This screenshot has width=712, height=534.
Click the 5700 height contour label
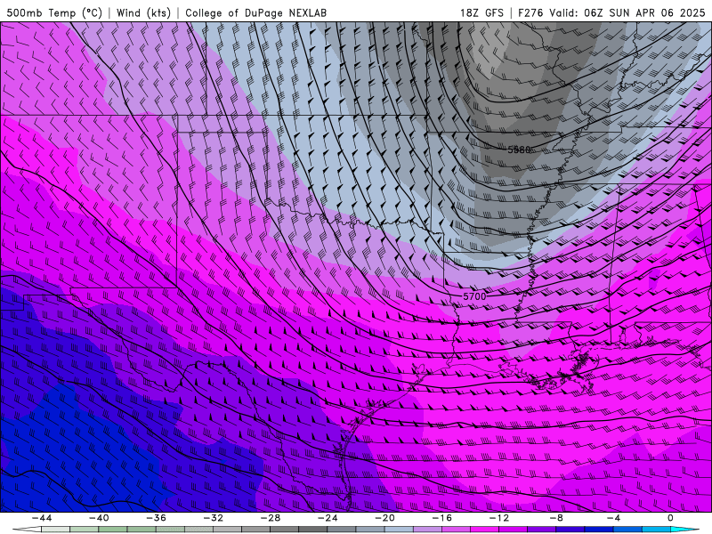coord(474,296)
